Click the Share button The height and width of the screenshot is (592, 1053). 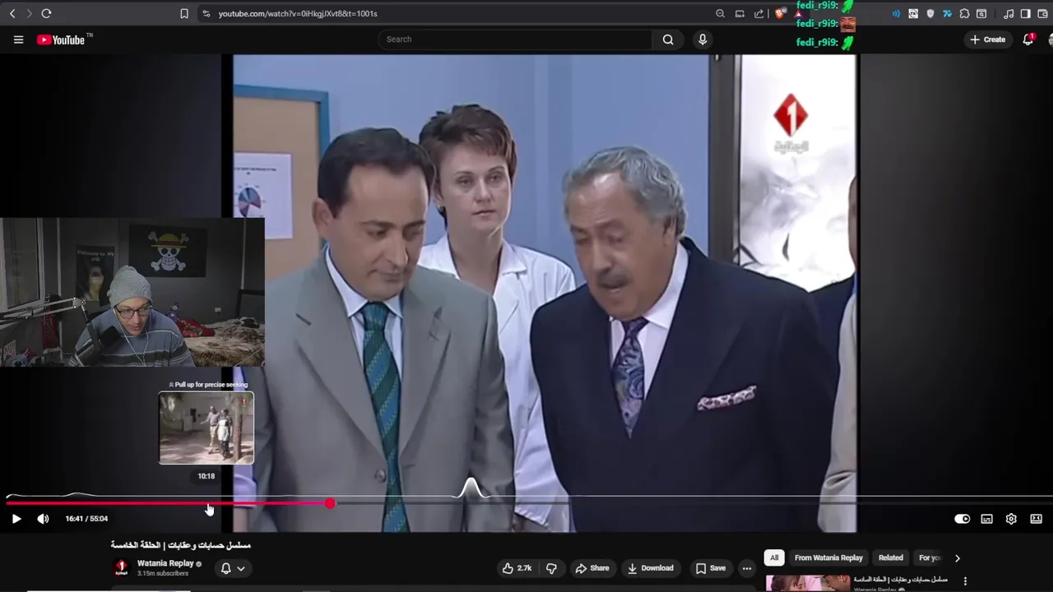592,568
